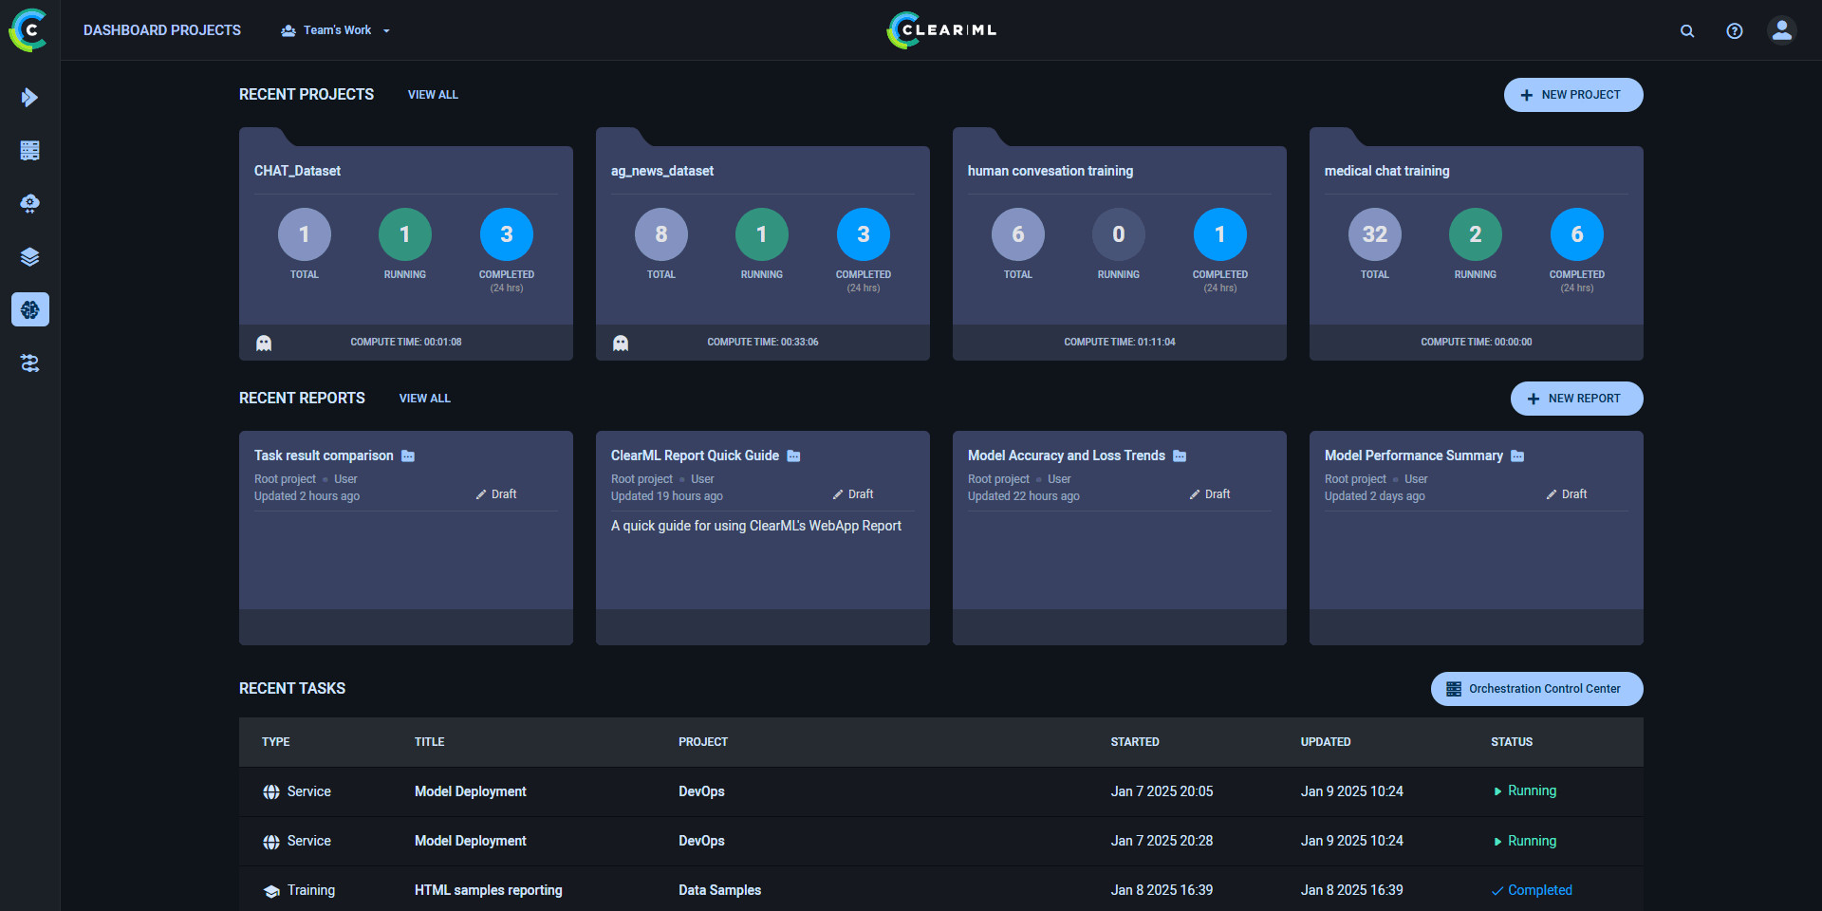Select the highlighted brain icon in sidebar
Image resolution: width=1822 pixels, height=911 pixels.
click(29, 309)
